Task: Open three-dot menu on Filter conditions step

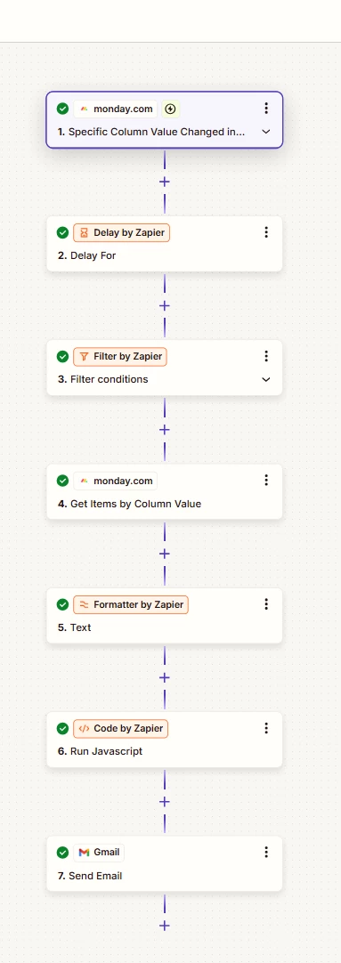Action: pos(266,356)
